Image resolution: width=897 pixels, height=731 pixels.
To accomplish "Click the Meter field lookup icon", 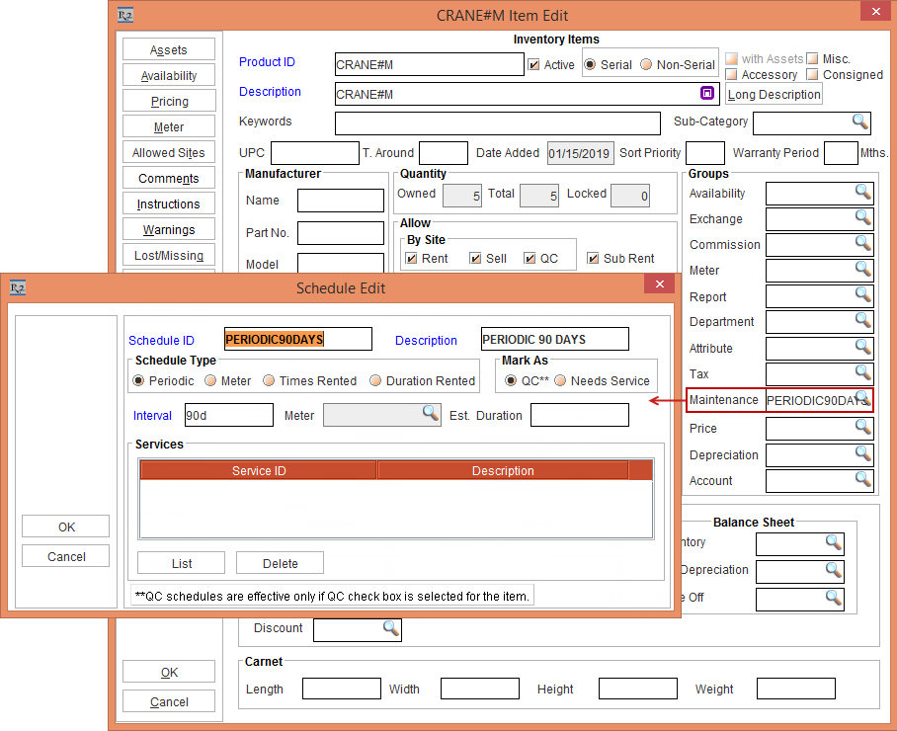I will tap(431, 414).
